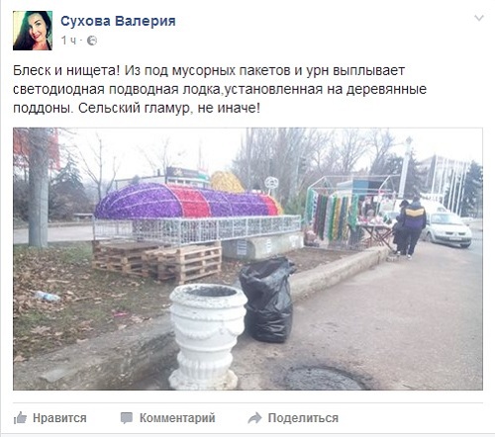
Task: Open Сухова Валерия's profile picture
Action: click(33, 31)
